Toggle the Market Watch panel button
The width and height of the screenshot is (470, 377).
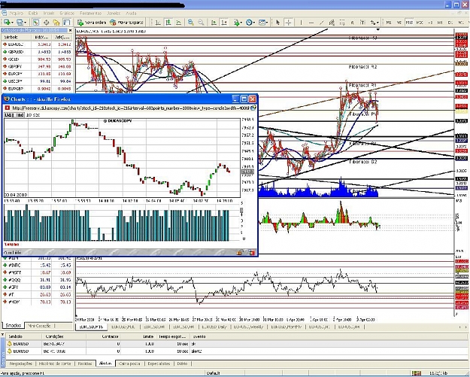pyautogui.click(x=35, y=23)
